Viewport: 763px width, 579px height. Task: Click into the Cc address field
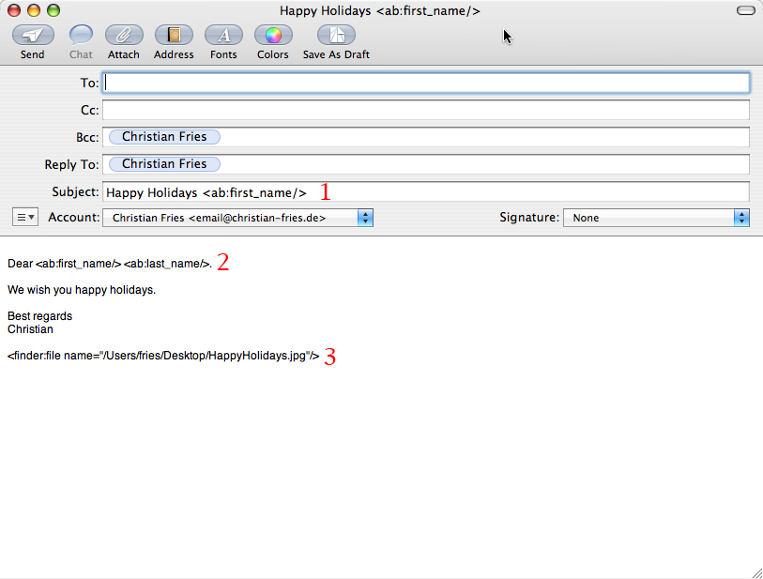click(x=425, y=110)
